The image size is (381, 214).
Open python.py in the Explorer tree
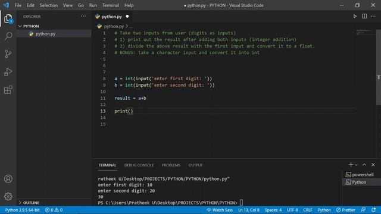click(x=45, y=34)
